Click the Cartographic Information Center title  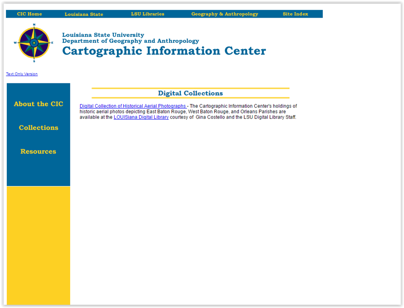[x=164, y=51]
